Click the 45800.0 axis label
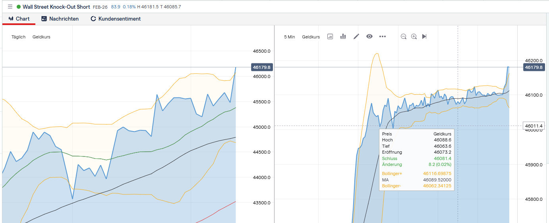Image resolution: width=549 pixels, height=223 pixels. [534, 199]
